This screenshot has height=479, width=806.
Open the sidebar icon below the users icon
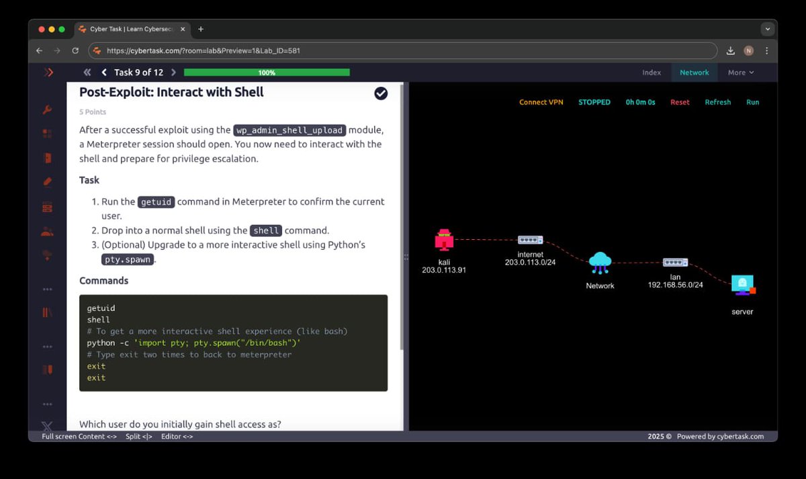47,255
